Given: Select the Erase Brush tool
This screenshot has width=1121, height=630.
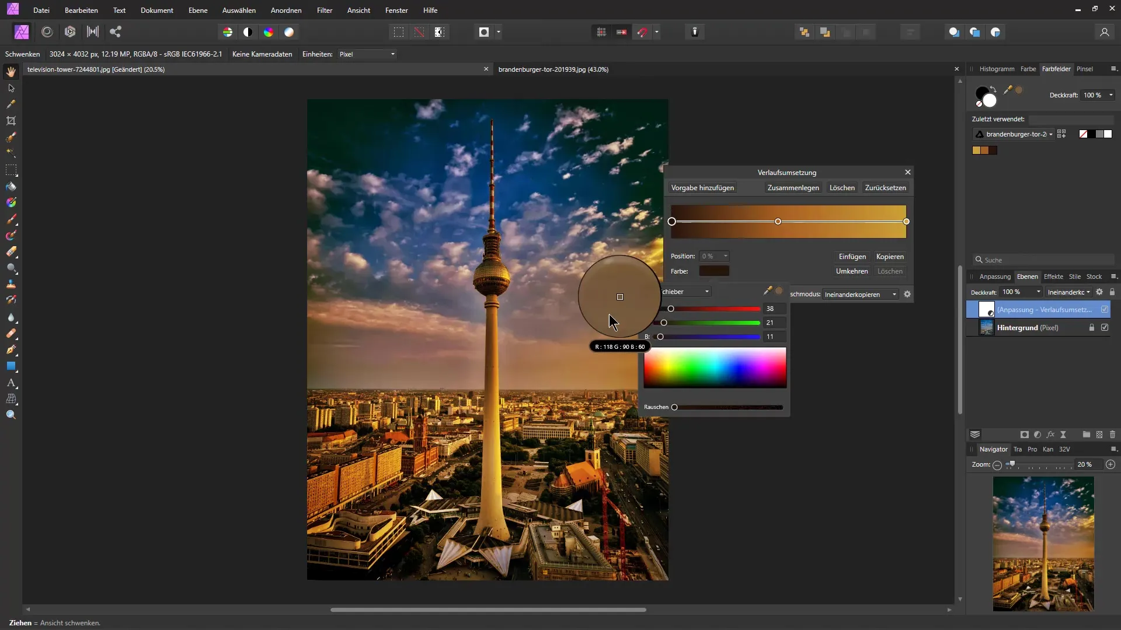Looking at the screenshot, I should [11, 252].
